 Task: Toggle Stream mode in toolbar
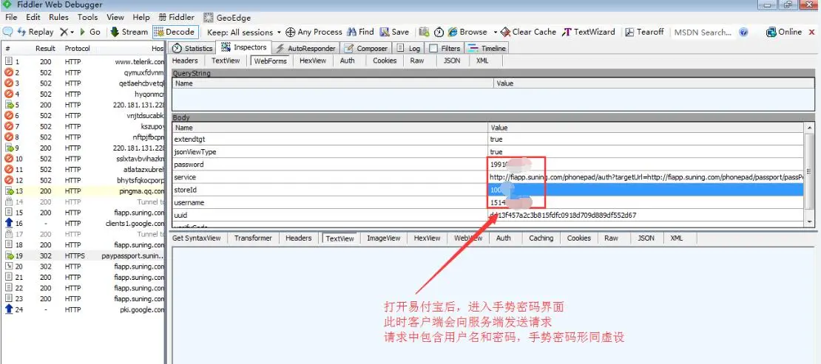pyautogui.click(x=129, y=32)
